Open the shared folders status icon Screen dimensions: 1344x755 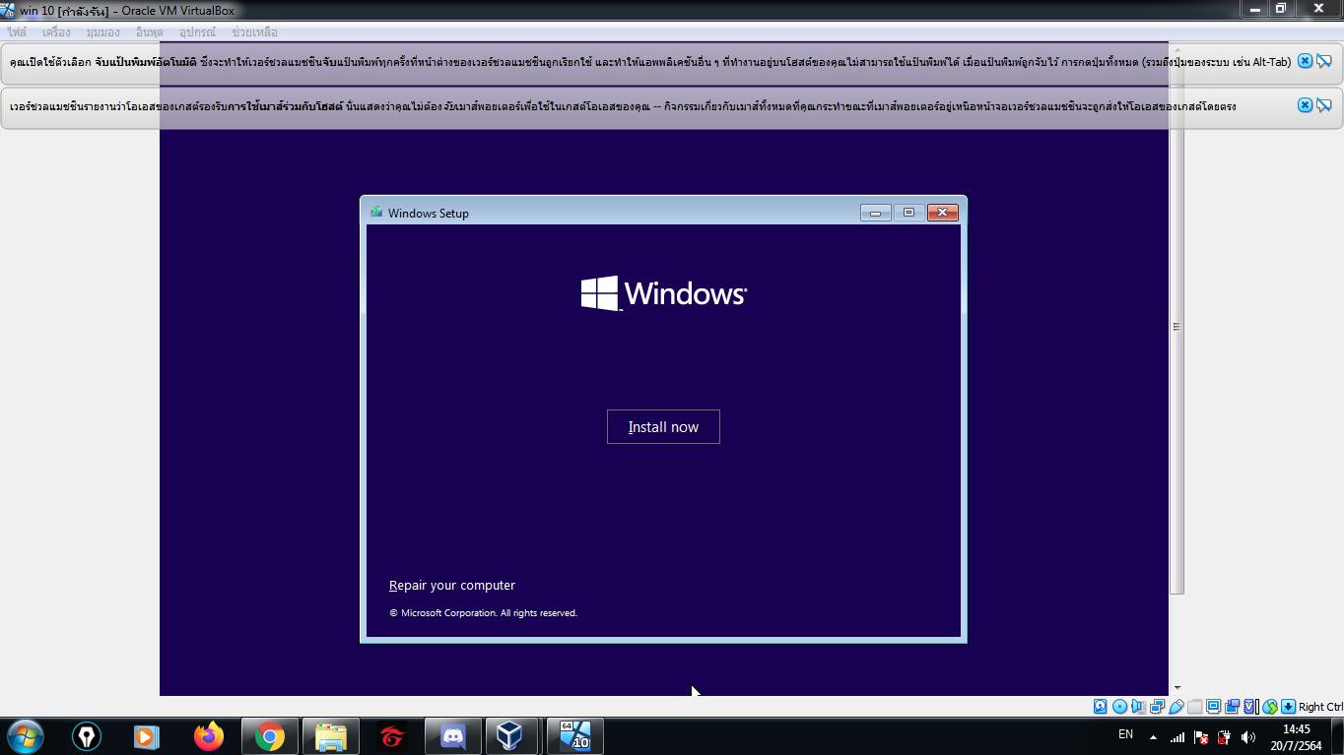1194,707
